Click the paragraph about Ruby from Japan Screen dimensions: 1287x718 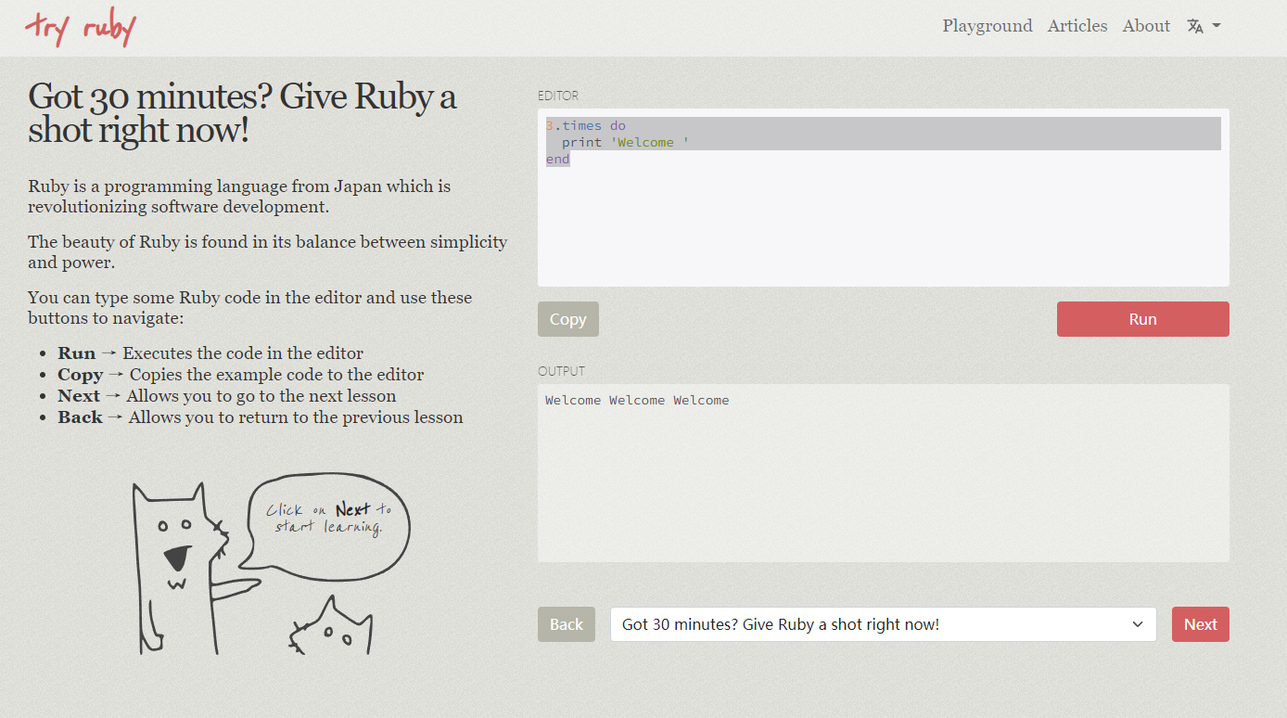point(239,197)
